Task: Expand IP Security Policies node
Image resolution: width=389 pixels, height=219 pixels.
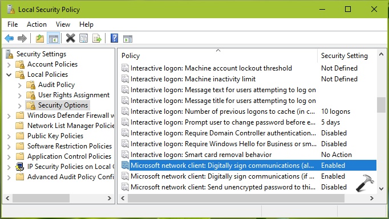Action: (x=9, y=167)
